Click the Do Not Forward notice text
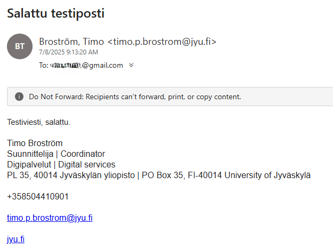 tap(135, 97)
